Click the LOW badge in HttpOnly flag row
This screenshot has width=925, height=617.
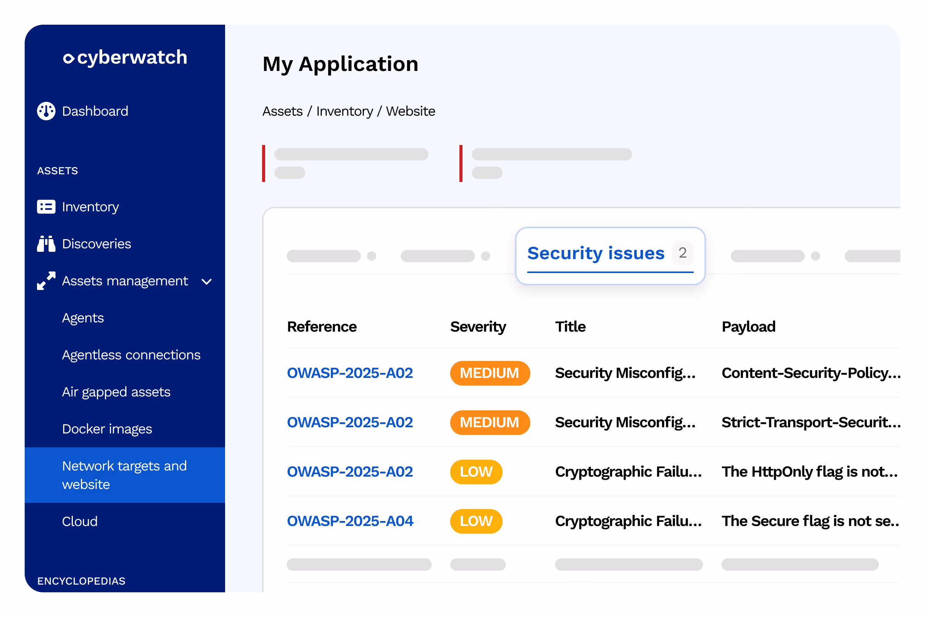tap(476, 472)
